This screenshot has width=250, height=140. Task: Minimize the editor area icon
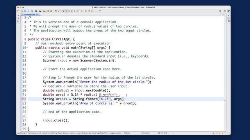click(221, 14)
